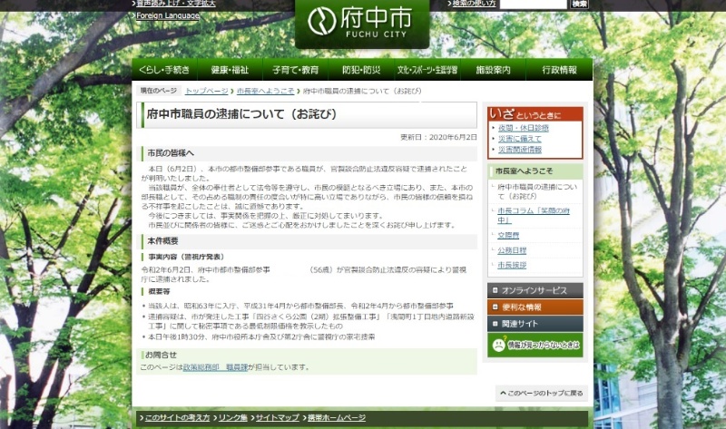This screenshot has height=429, width=726.
Task: Open the sad-face 情報が見つからないときは banner
Action: pyautogui.click(x=535, y=345)
